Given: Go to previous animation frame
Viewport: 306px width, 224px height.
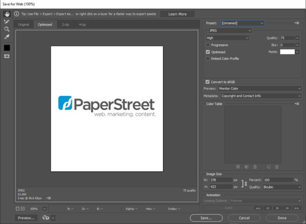Looking at the screenshot, I should pos(268,208).
